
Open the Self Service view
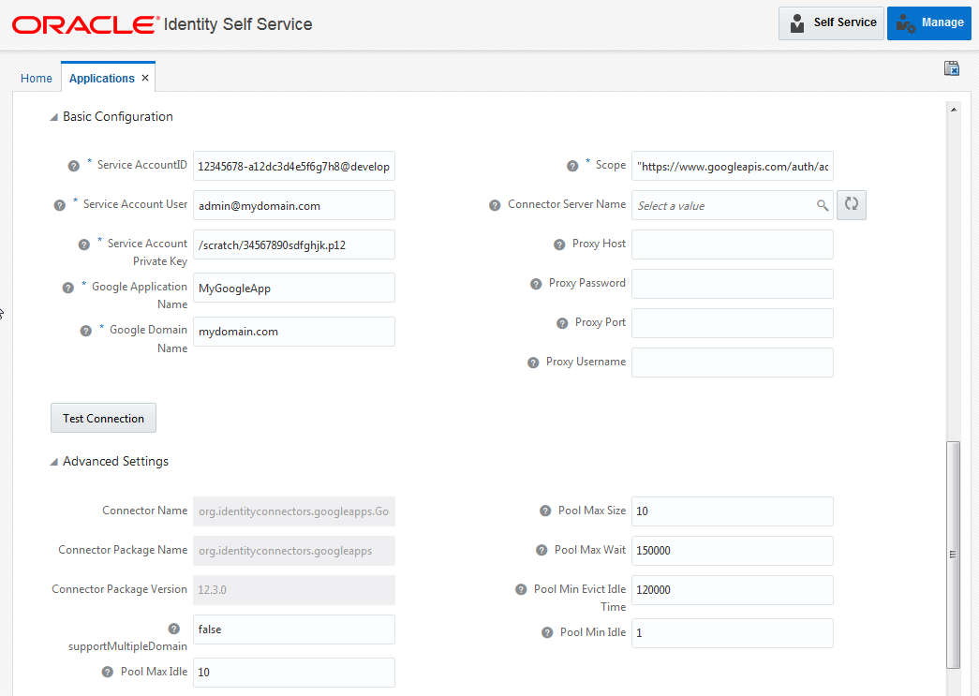830,22
